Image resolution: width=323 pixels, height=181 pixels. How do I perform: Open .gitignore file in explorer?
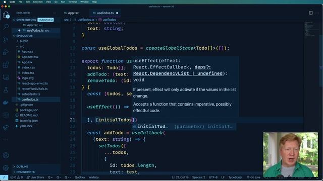(26, 105)
